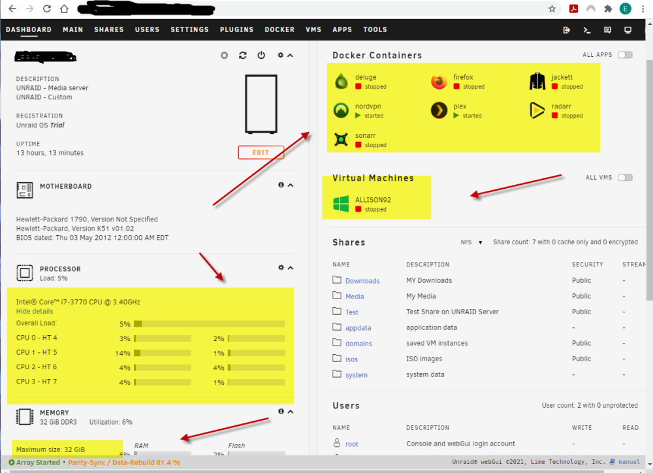Image resolution: width=653 pixels, height=473 pixels.
Task: Click the Overall Load progress bar
Action: 209,324
